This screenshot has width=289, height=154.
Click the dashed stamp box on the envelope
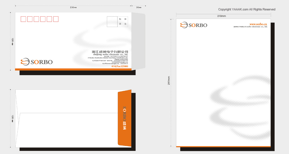point(112,22)
